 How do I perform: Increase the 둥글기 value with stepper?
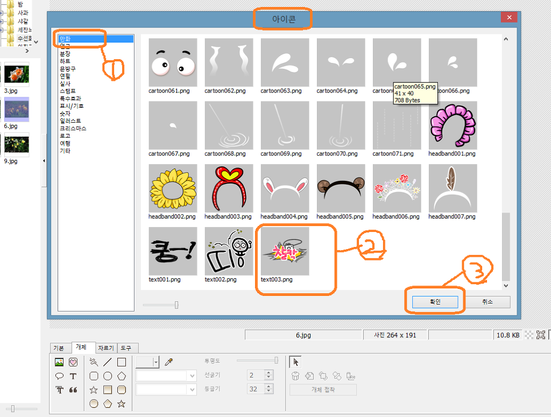click(269, 386)
